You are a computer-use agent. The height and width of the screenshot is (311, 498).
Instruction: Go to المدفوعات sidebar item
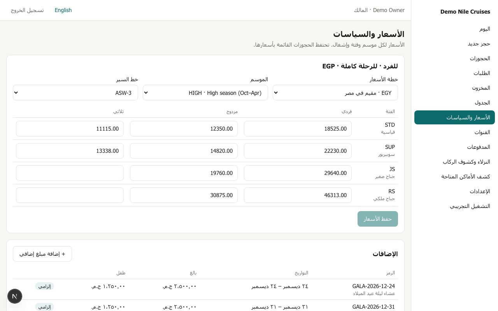click(454, 147)
